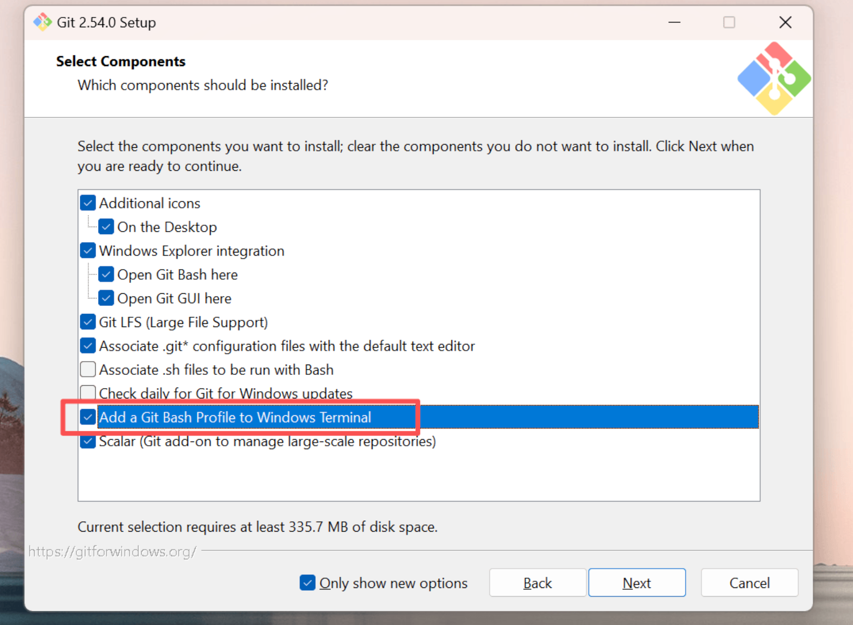This screenshot has width=853, height=625.
Task: Click the 'Open Git GUI here' label
Action: tap(174, 298)
